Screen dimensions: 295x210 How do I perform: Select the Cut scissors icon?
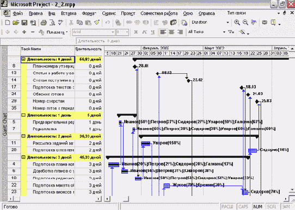[71, 23]
